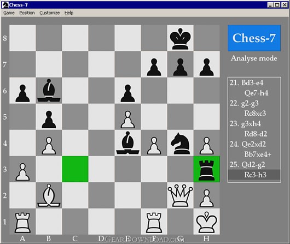Open the Position menu
Image resolution: width=290 pixels, height=244 pixels.
27,13
